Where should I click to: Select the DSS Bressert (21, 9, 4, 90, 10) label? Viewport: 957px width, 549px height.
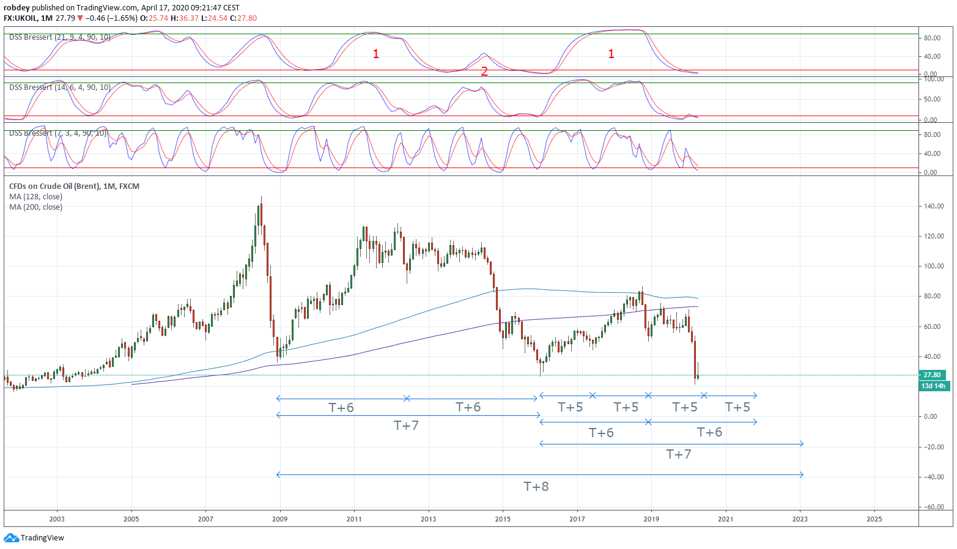[60, 37]
